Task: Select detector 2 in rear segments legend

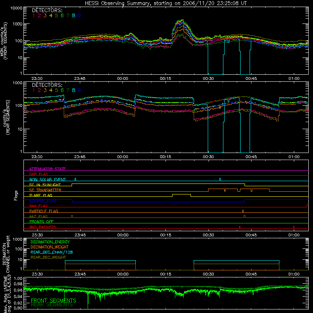Action: coord(40,90)
